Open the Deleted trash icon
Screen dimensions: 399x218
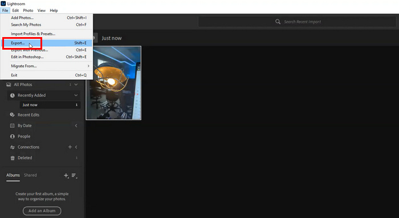tap(12, 158)
